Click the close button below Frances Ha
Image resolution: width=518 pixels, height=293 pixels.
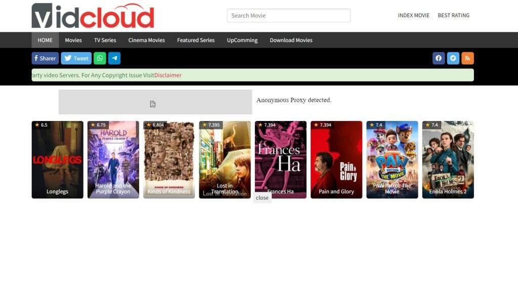pyautogui.click(x=262, y=198)
